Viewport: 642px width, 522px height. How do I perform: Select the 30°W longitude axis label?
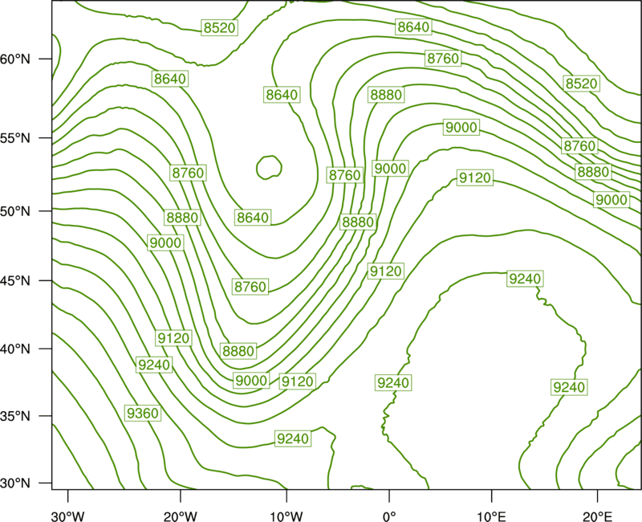68,516
